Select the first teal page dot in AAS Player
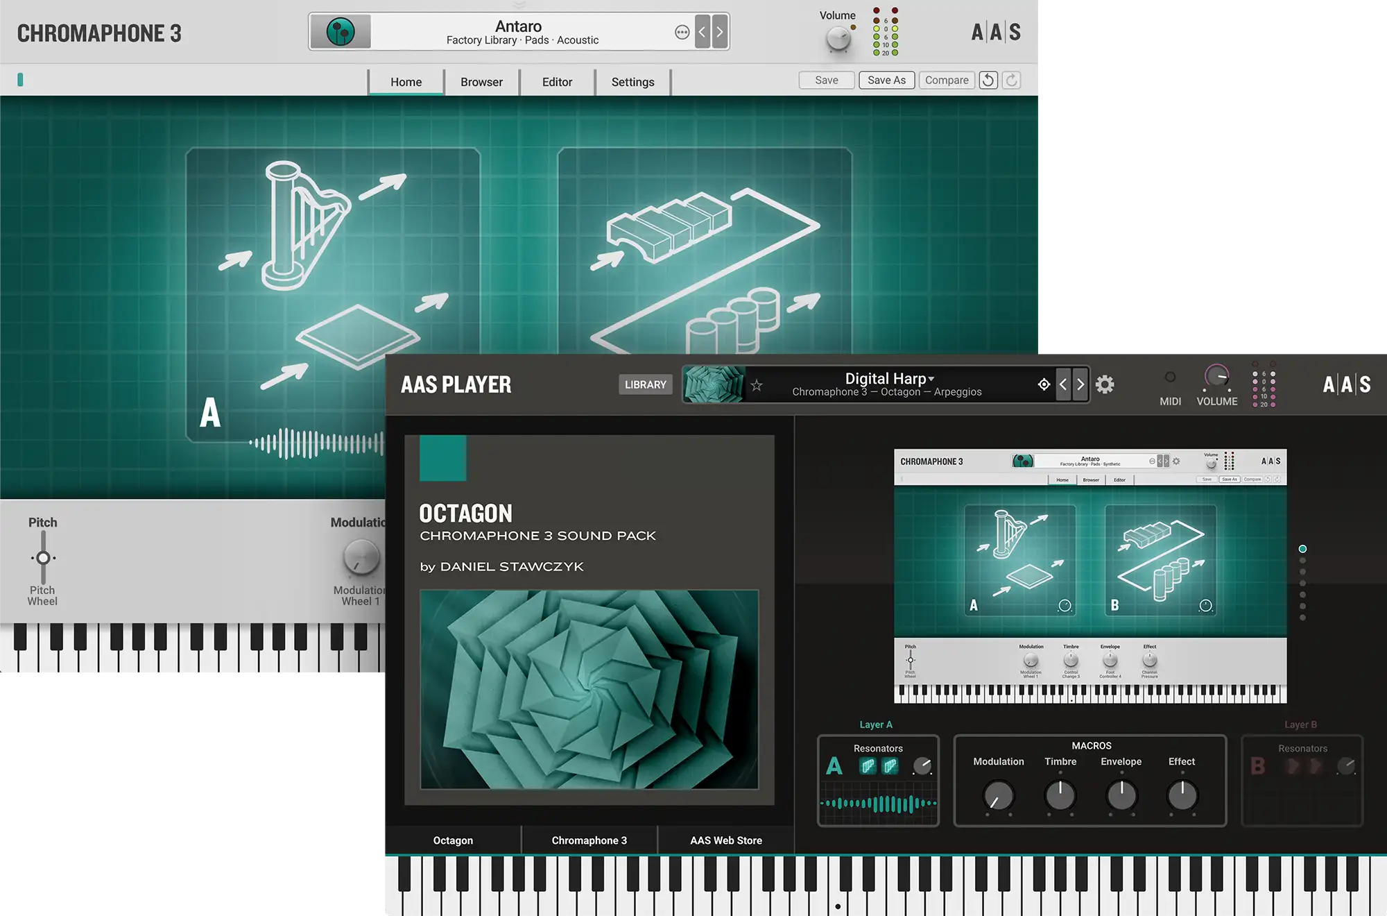Screen dimensions: 1387x916 coord(1302,549)
